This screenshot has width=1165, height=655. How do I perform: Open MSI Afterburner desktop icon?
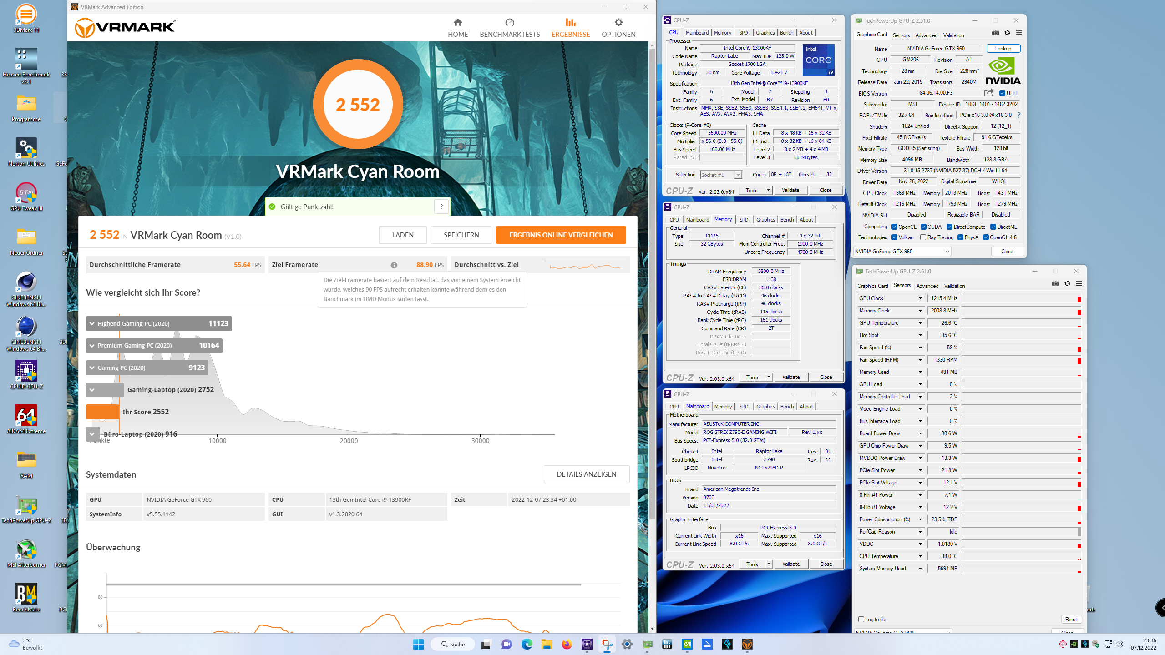click(26, 554)
